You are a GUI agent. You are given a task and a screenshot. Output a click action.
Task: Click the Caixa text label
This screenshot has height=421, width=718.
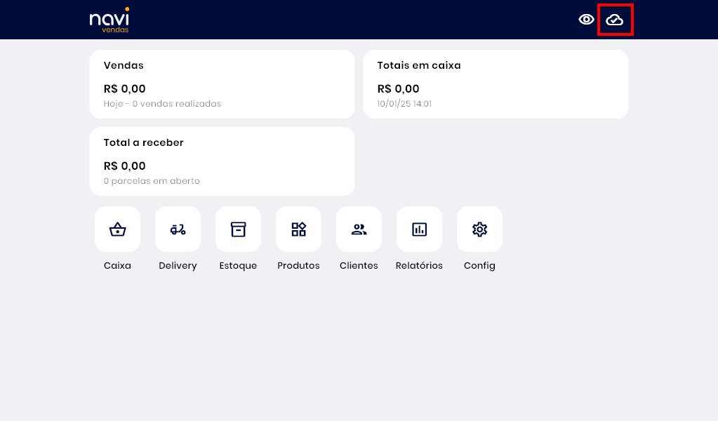coord(117,266)
